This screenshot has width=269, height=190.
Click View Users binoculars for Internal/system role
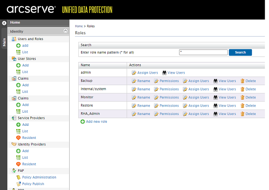coord(216,89)
